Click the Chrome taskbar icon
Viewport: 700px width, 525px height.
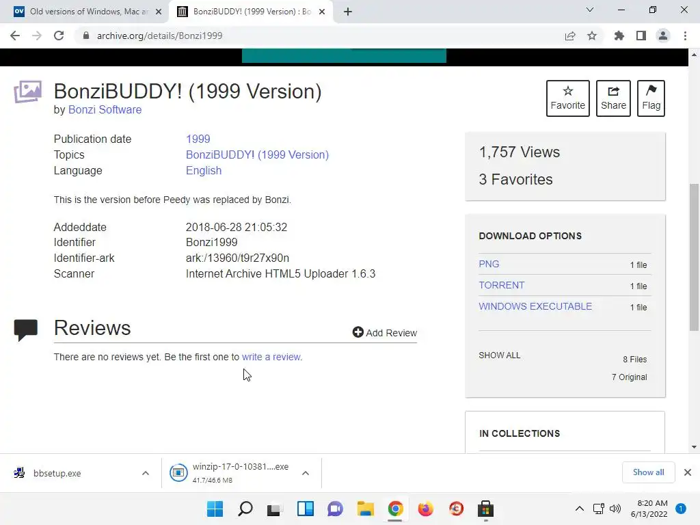396,509
